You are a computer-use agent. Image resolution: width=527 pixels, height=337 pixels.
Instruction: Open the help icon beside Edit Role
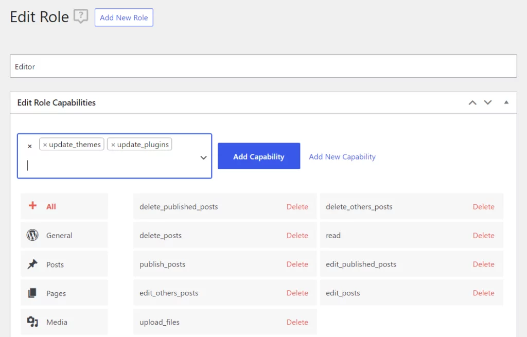point(81,16)
